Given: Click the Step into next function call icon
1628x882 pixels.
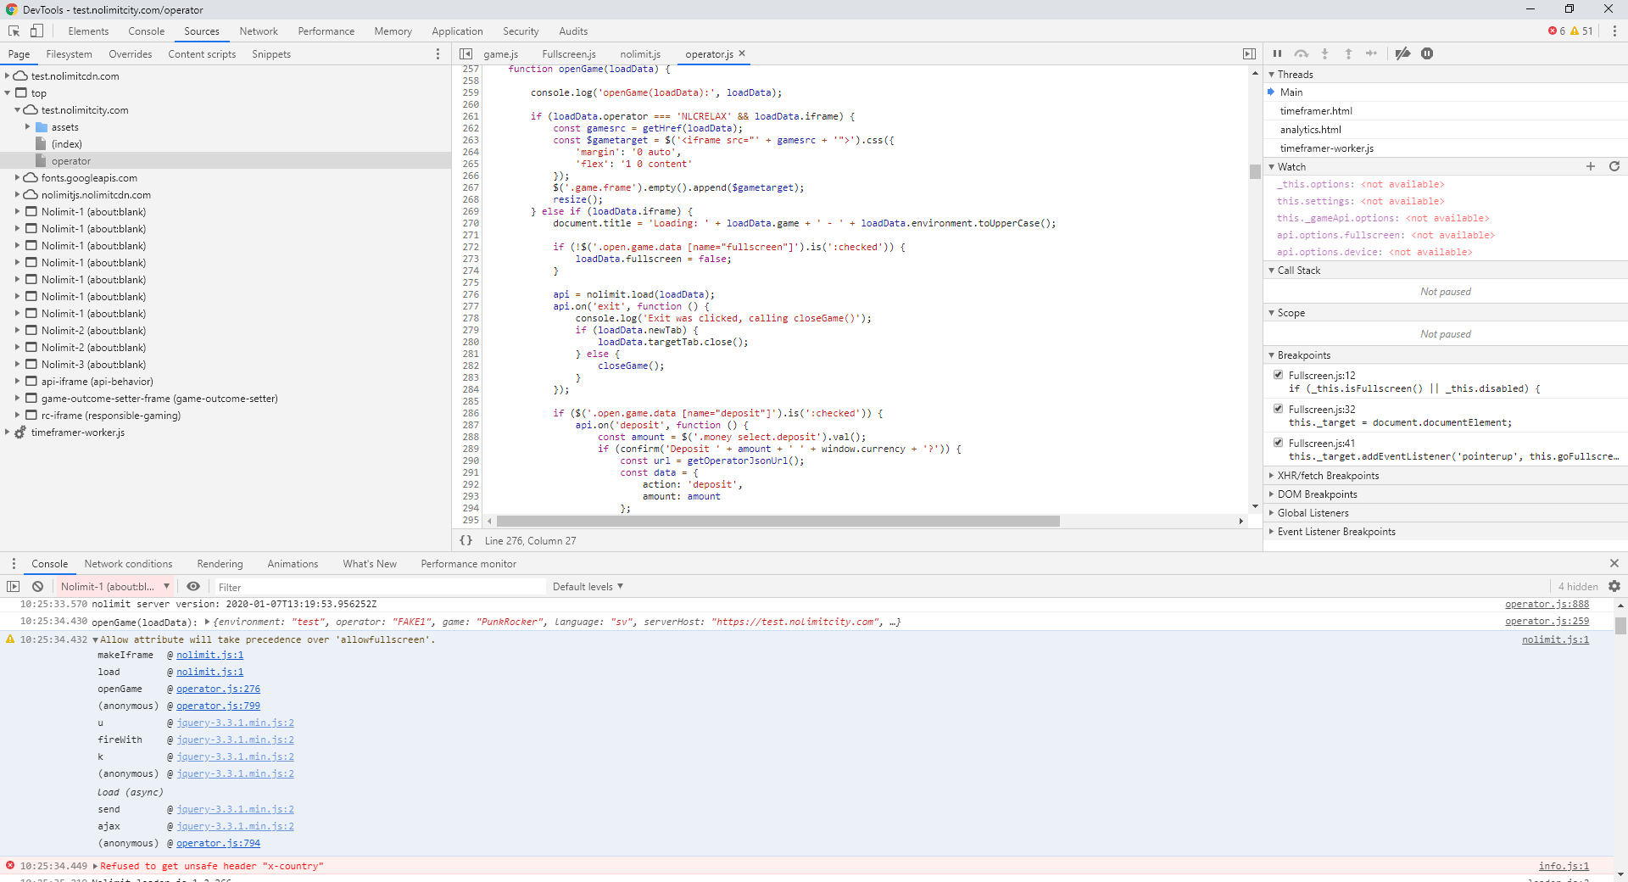Looking at the screenshot, I should (1325, 53).
